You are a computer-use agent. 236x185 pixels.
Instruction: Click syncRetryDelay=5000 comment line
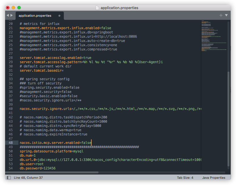(x=60, y=126)
